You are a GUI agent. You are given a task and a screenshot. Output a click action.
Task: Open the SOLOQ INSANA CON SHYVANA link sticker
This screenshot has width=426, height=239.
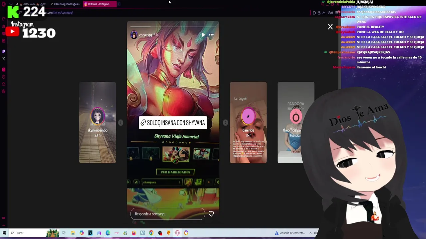(173, 123)
